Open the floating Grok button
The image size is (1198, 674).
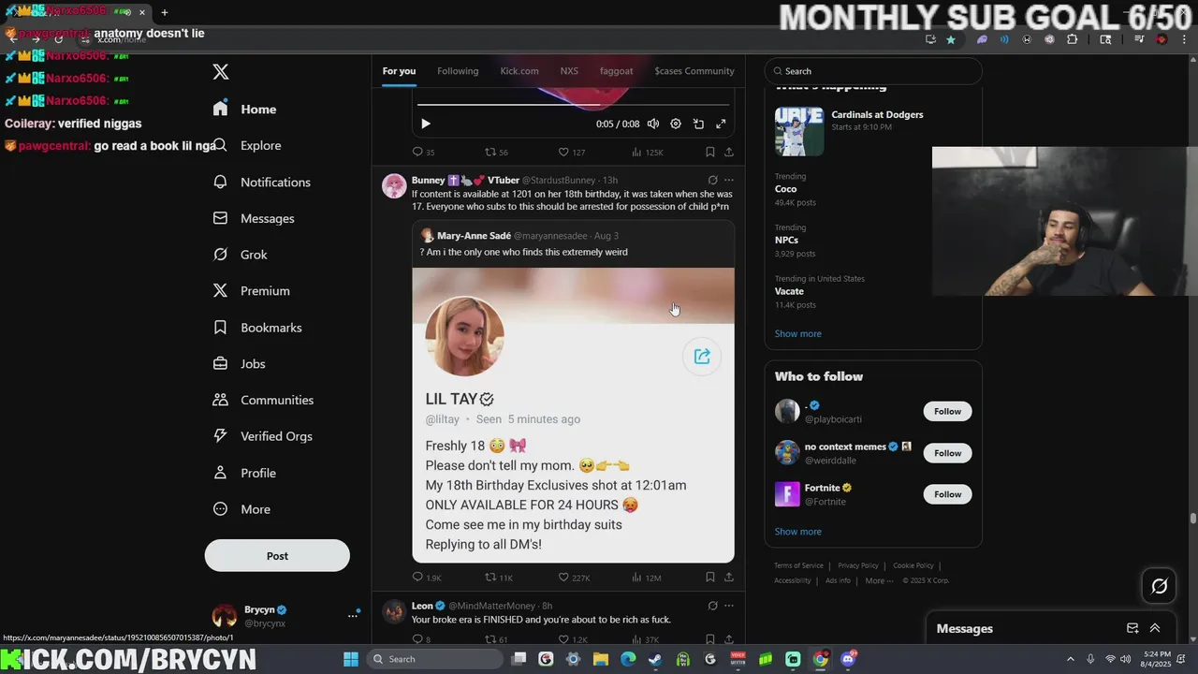[x=1160, y=586]
